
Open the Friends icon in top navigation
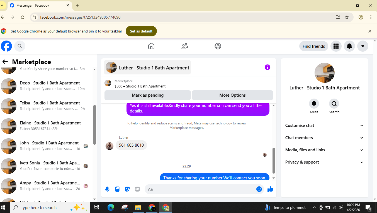point(185,46)
